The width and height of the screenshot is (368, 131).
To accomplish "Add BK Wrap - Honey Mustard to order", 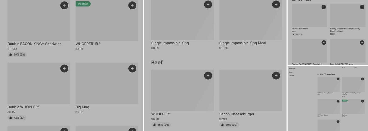I will [338, 79].
